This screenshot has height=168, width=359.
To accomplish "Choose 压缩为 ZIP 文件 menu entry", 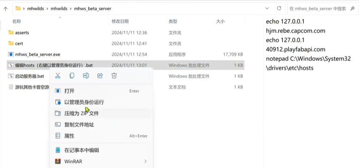I will click(x=81, y=113).
